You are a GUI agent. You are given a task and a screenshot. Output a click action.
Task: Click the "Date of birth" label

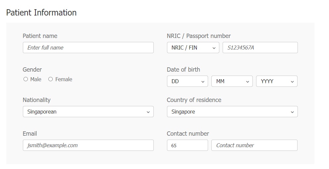(183, 70)
